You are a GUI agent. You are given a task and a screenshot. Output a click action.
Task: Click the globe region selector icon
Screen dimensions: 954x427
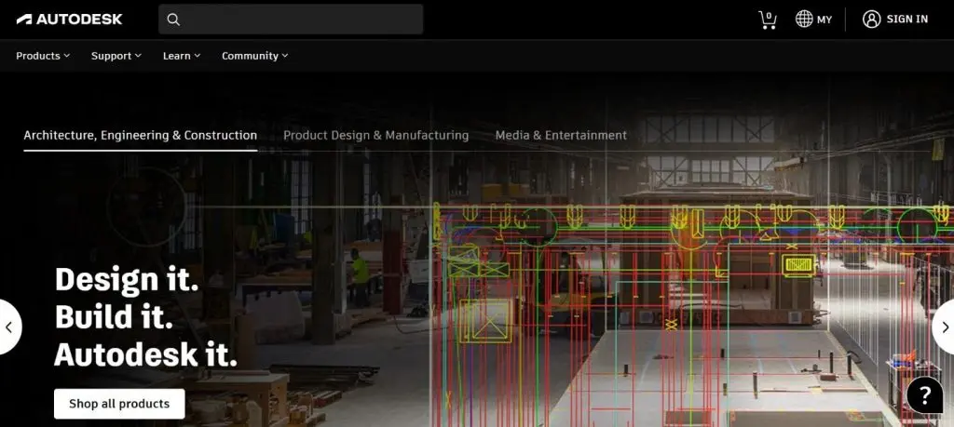pos(804,20)
